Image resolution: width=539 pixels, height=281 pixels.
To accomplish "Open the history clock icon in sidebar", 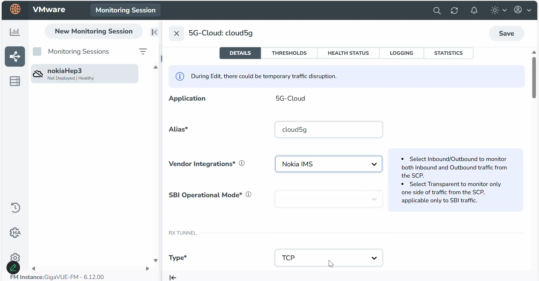I will pos(15,208).
